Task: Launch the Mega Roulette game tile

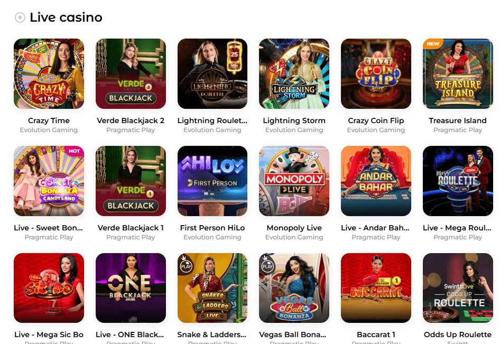Action: (x=458, y=181)
